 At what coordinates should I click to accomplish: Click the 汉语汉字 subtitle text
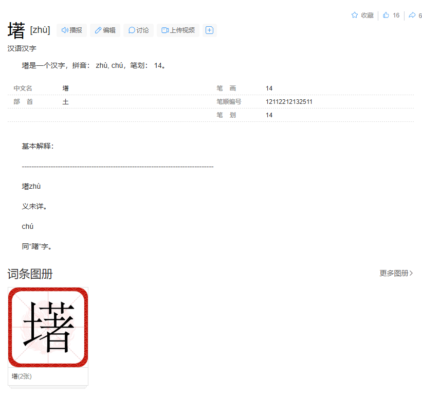22,48
